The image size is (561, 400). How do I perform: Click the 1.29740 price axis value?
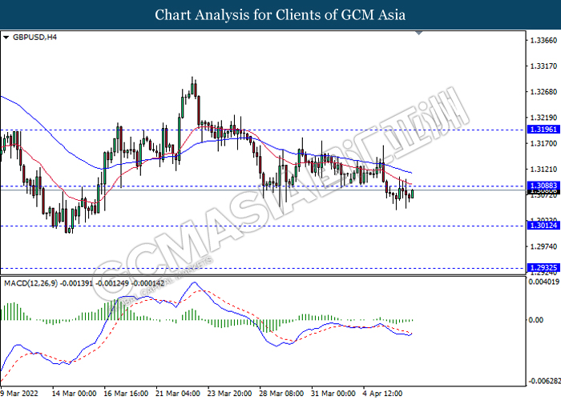tap(543, 246)
